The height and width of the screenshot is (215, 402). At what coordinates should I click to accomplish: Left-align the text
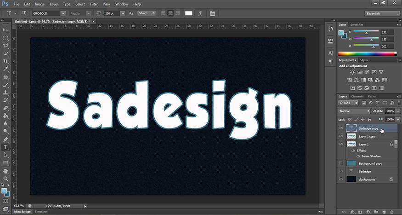pos(163,14)
